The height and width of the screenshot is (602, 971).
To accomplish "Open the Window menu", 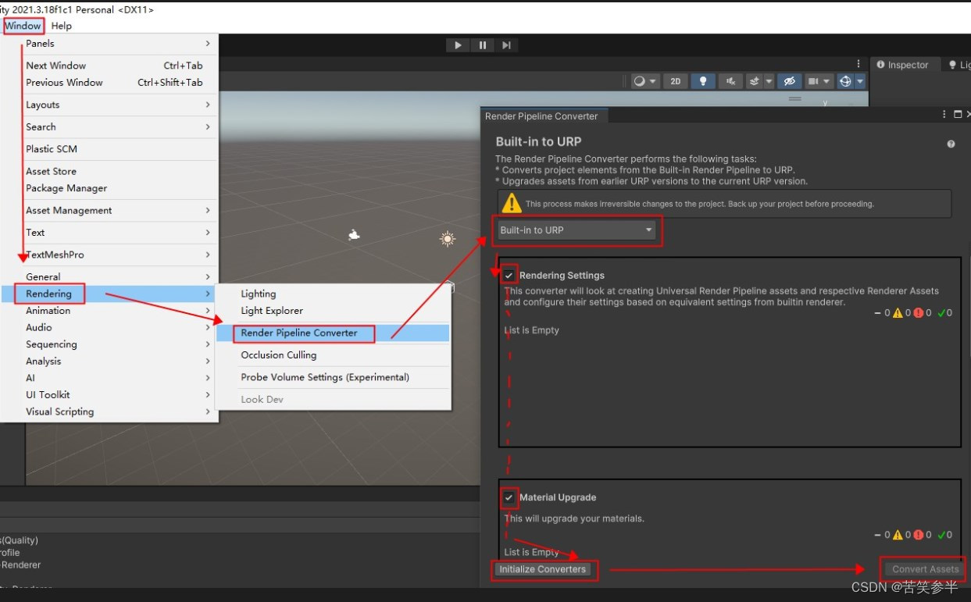I will [x=23, y=26].
